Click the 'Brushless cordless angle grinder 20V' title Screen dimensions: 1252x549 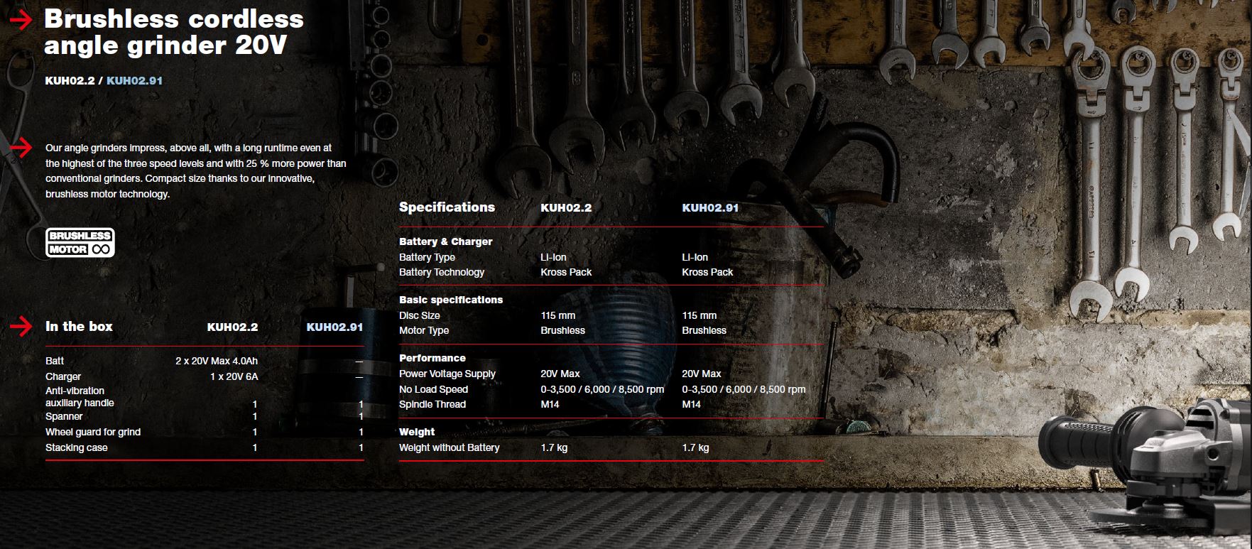pos(174,32)
